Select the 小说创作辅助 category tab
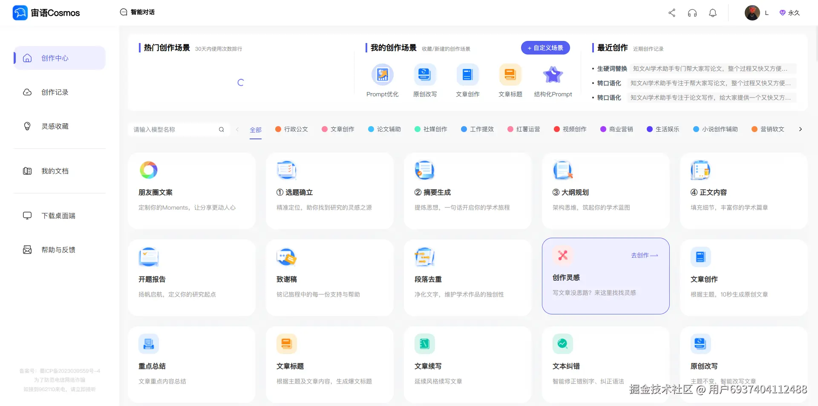Image resolution: width=818 pixels, height=406 pixels. pos(716,129)
